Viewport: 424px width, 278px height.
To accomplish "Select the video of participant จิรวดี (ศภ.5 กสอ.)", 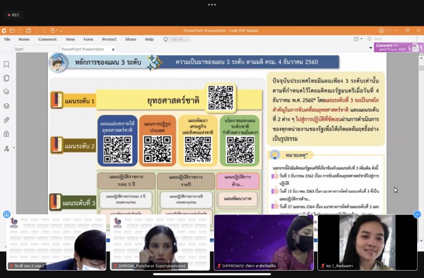I will pos(56,243).
